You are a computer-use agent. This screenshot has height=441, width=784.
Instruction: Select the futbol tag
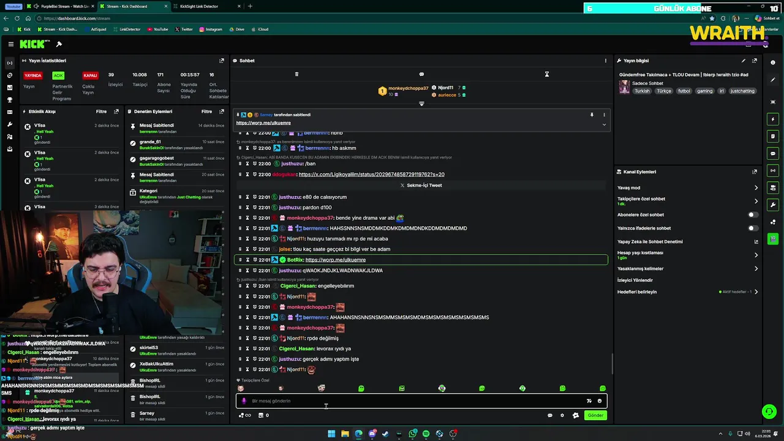pos(684,91)
